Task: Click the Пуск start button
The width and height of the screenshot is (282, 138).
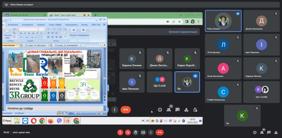Action: pos(7,121)
